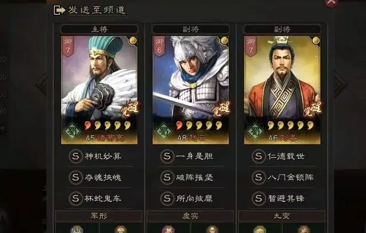Go to previous lineup with left arrow
The width and height of the screenshot is (366, 233).
pos(42,85)
